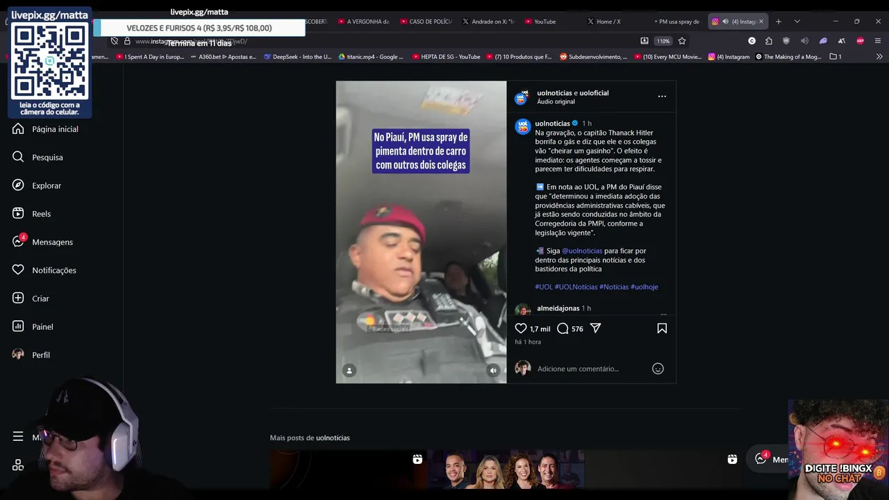The width and height of the screenshot is (889, 500).
Task: Open the #Notícias hashtag
Action: point(614,287)
